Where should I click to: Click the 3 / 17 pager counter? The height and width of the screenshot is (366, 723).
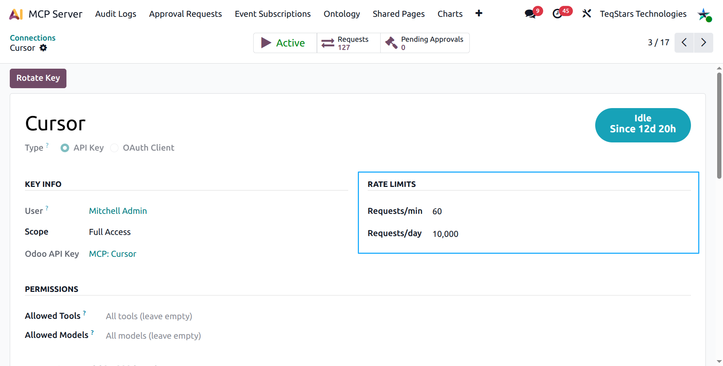(659, 43)
